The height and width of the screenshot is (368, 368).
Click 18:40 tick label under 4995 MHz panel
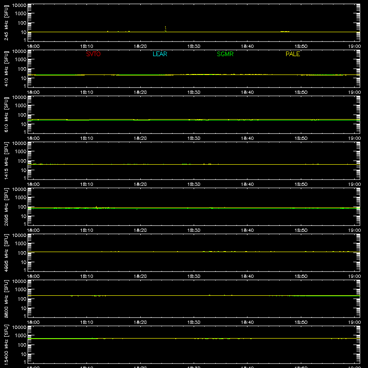[247, 276]
